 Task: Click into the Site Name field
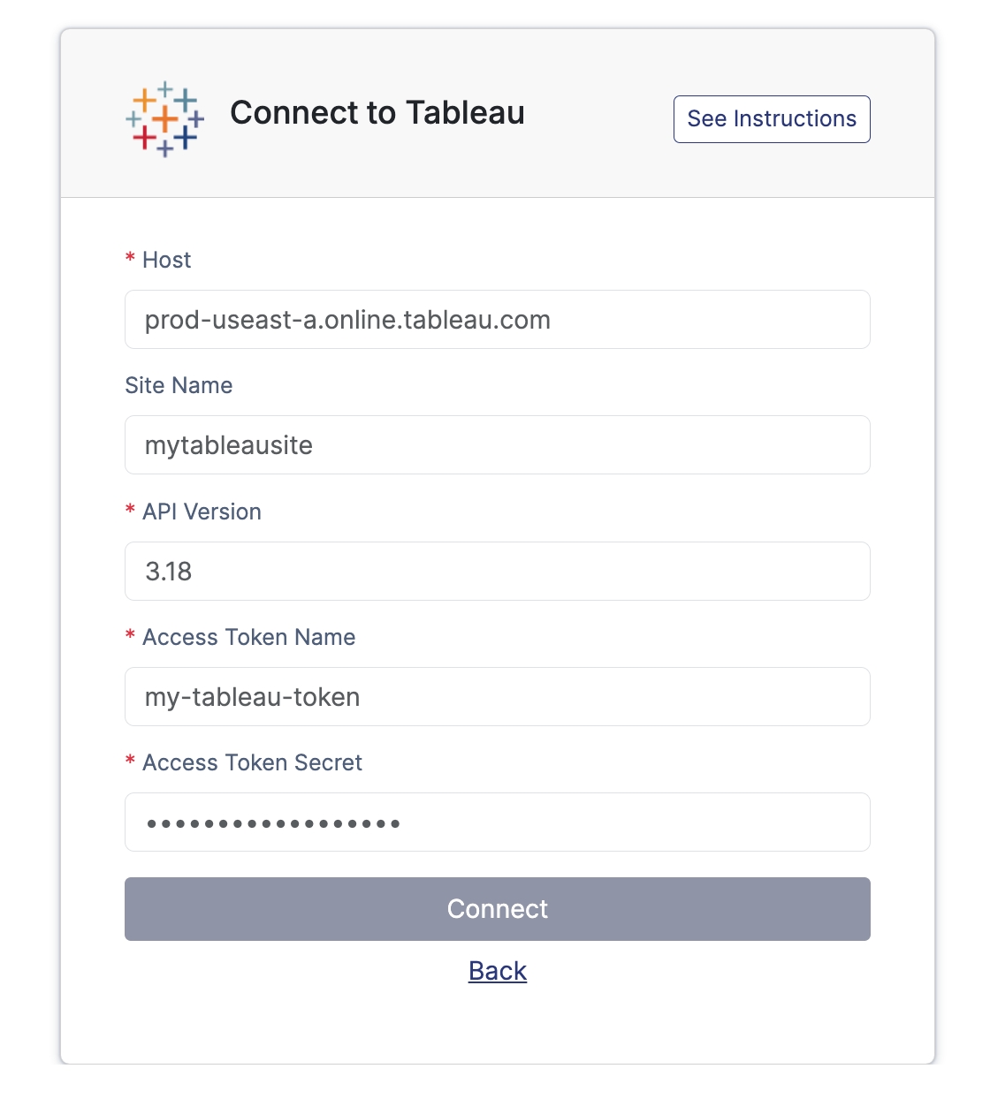pos(497,445)
